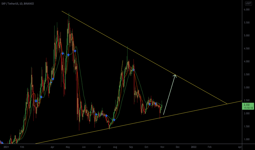Click the Apr label beside May on the time axis
Image resolution: width=255 pixels, height=150 pixels.
(52, 147)
